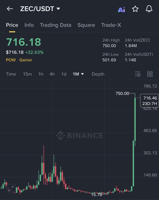
Task: Add ZEC/USDT to favorites with star
Action: click(135, 9)
